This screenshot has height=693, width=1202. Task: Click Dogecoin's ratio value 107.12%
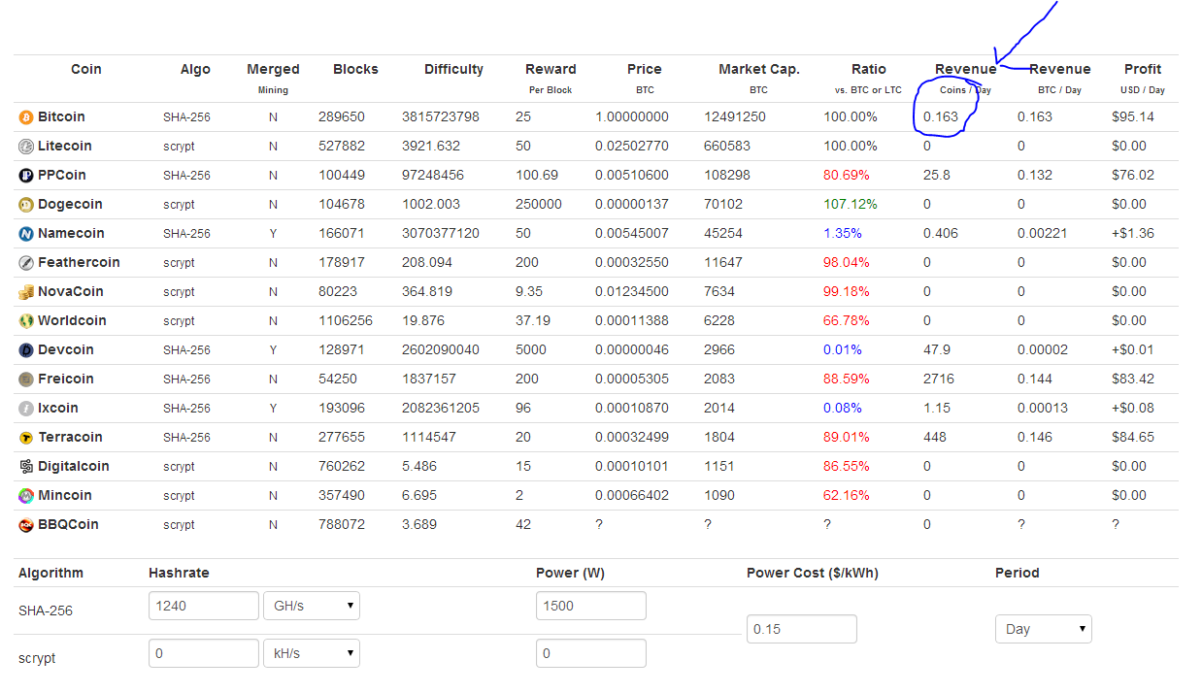point(851,204)
